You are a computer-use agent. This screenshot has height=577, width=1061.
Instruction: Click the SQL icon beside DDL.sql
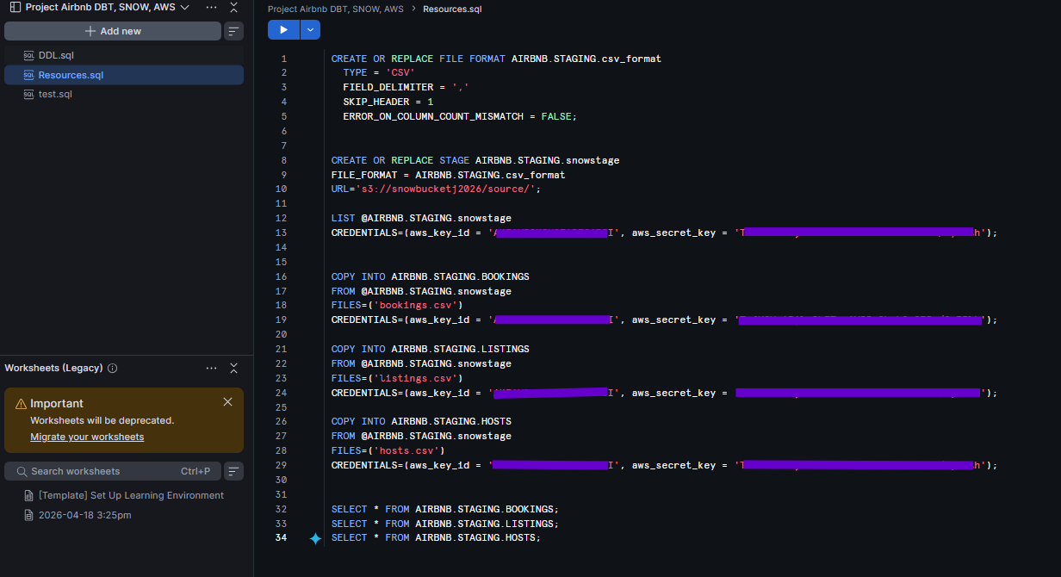pos(28,55)
